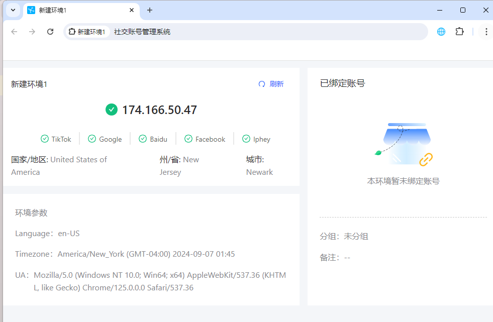Click the 新建环境1 environment badge in address bar
Image resolution: width=493 pixels, height=322 pixels.
[x=87, y=31]
